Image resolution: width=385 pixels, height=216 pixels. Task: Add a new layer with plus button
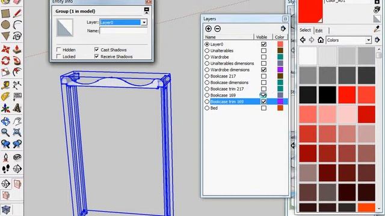(209, 29)
